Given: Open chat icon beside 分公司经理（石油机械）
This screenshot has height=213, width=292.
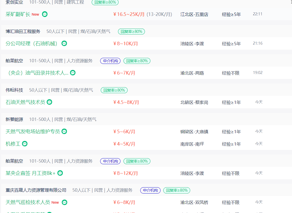Looking at the screenshot, I should coord(64,43).
